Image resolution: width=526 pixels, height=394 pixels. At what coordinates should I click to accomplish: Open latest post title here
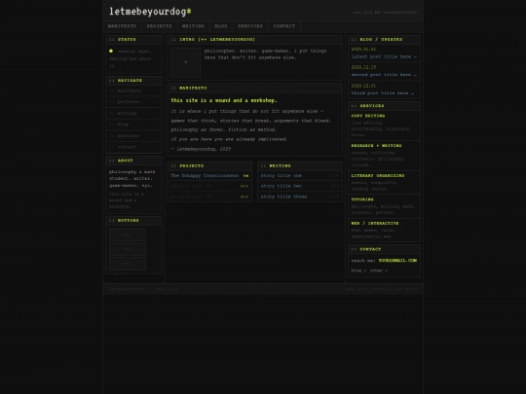click(x=384, y=56)
